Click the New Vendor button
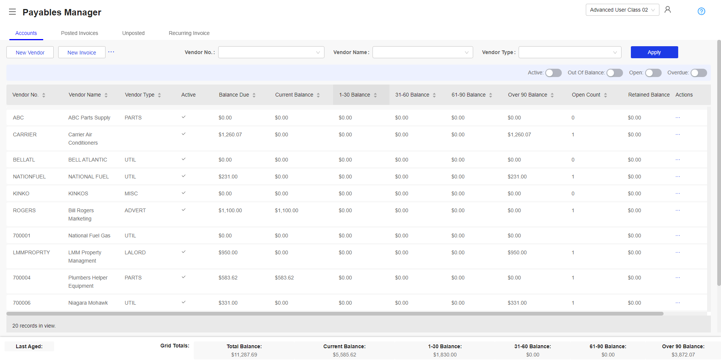 [30, 52]
